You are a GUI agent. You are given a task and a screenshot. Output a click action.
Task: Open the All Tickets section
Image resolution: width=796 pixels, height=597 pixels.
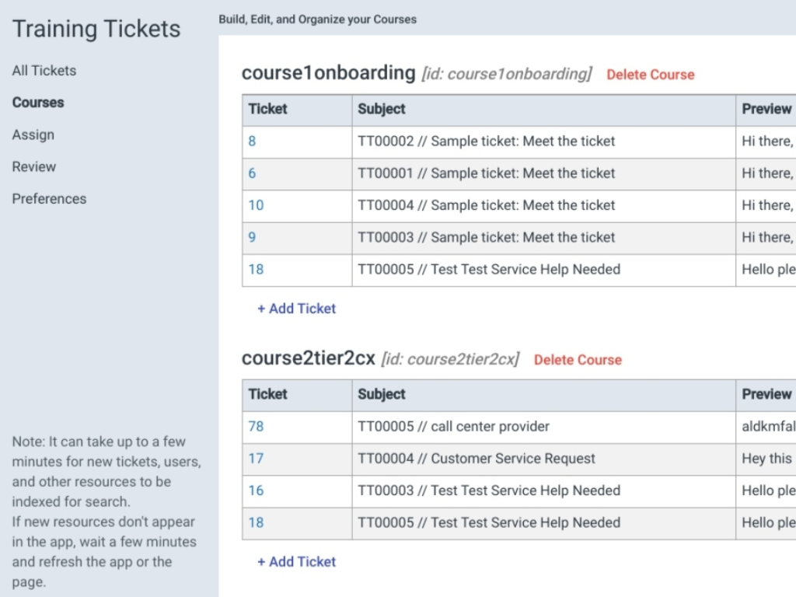(x=44, y=70)
